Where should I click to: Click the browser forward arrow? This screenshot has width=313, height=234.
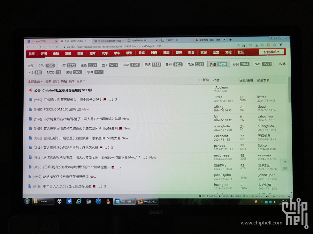[34, 47]
